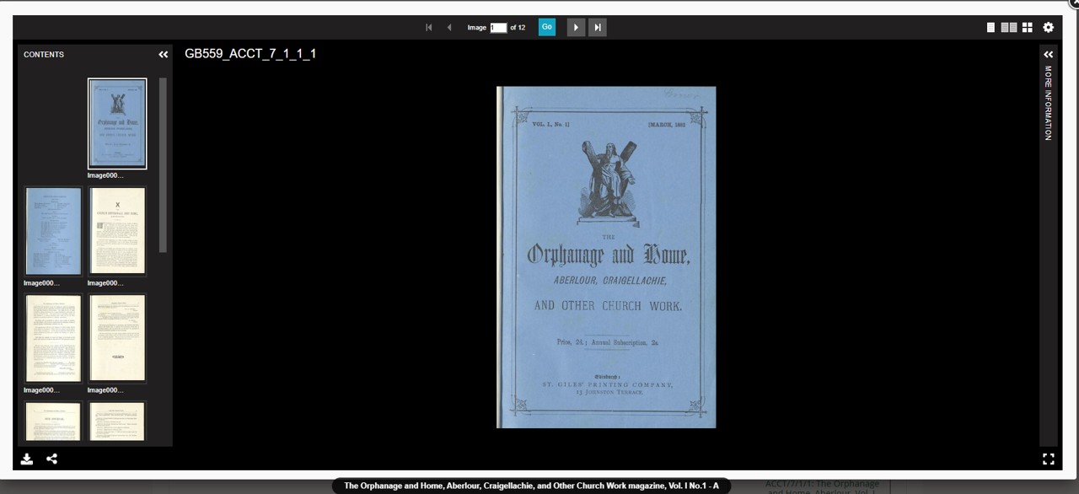
Task: Expand the More Information panel
Action: (x=1049, y=55)
